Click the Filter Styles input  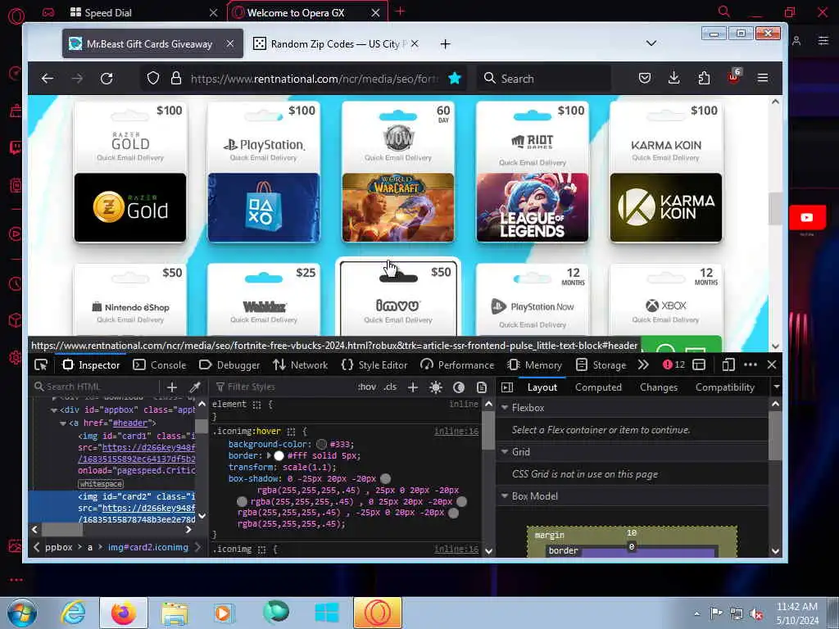pyautogui.click(x=283, y=387)
